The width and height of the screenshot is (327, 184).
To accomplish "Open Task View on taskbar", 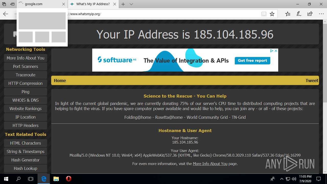I will 31,179.
